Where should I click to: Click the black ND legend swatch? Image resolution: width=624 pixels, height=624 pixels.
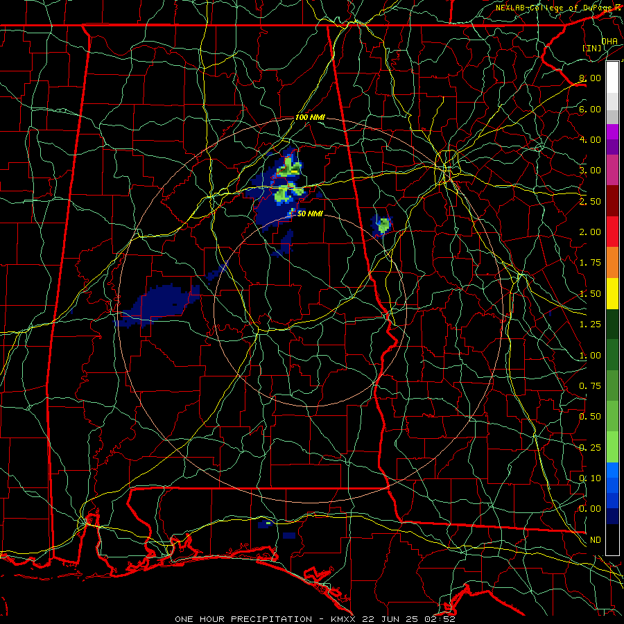click(612, 539)
